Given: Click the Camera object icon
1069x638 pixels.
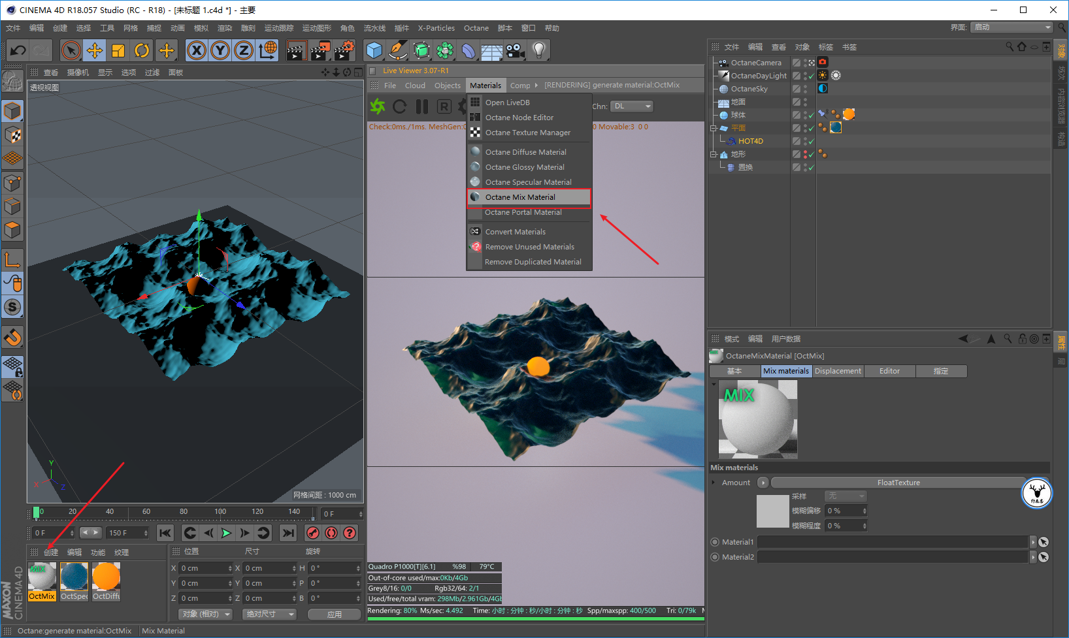Looking at the screenshot, I should tap(515, 50).
